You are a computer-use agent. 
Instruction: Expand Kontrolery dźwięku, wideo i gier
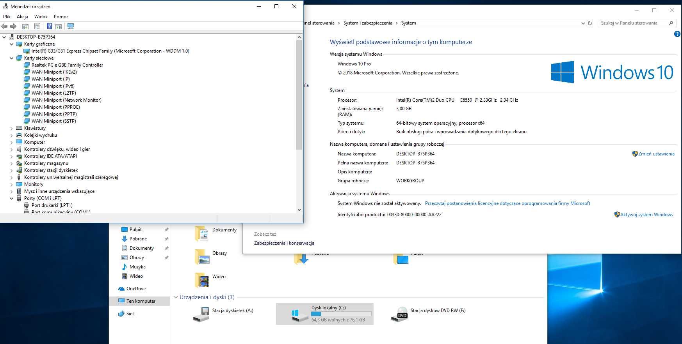pos(12,149)
